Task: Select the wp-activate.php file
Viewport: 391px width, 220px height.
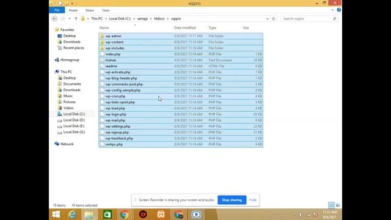Action: point(181,72)
